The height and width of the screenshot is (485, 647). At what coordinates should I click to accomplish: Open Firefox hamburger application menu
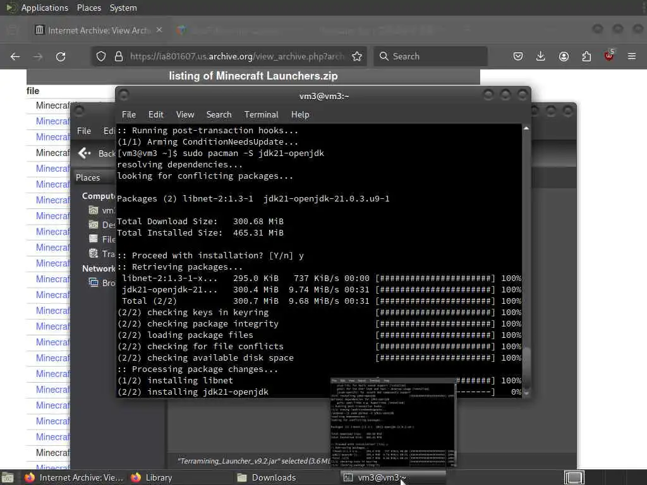point(632,56)
